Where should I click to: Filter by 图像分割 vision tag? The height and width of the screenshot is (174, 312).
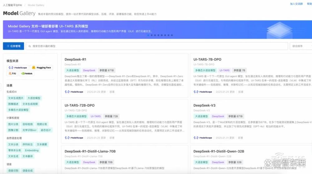click(x=13, y=130)
